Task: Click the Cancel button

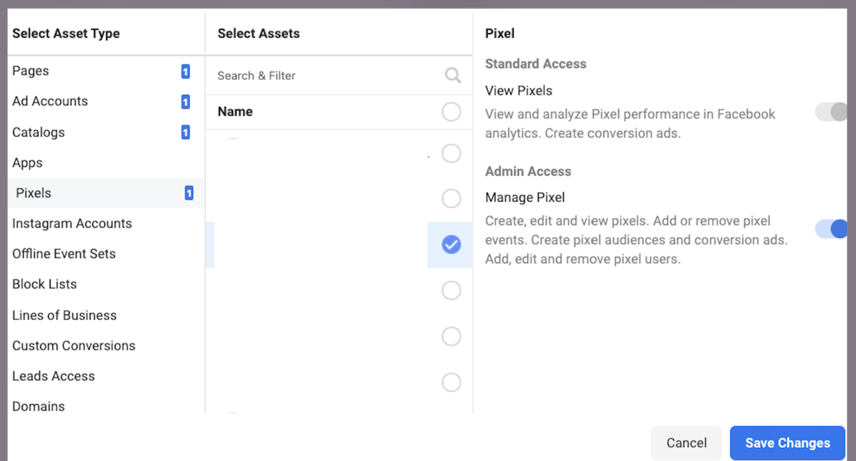Action: coord(687,443)
